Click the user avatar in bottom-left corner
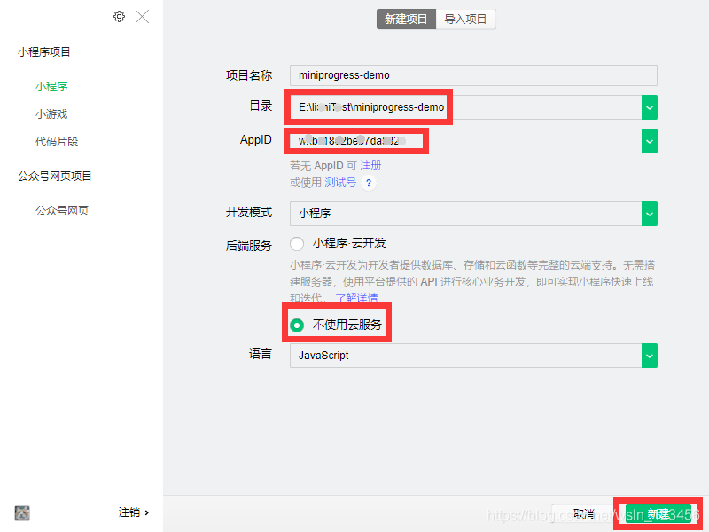 [21, 513]
